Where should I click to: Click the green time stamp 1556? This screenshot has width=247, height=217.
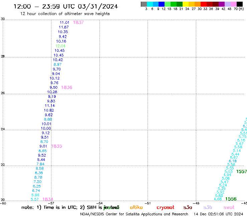(x=231, y=199)
